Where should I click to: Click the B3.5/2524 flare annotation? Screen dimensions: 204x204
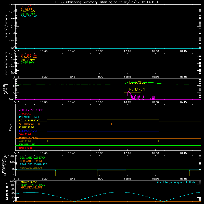tap(138, 82)
